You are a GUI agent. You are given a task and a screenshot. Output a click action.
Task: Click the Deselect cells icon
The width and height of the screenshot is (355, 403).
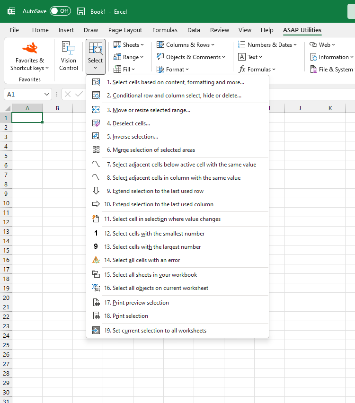[x=96, y=123]
